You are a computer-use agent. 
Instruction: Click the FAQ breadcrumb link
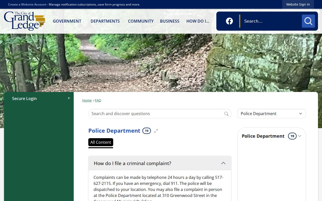pyautogui.click(x=98, y=100)
